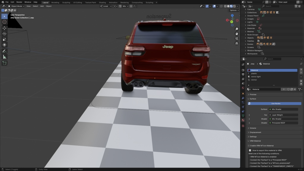The height and width of the screenshot is (171, 304).
Task: Toggle X-ray mode
Action: click(x=221, y=6)
